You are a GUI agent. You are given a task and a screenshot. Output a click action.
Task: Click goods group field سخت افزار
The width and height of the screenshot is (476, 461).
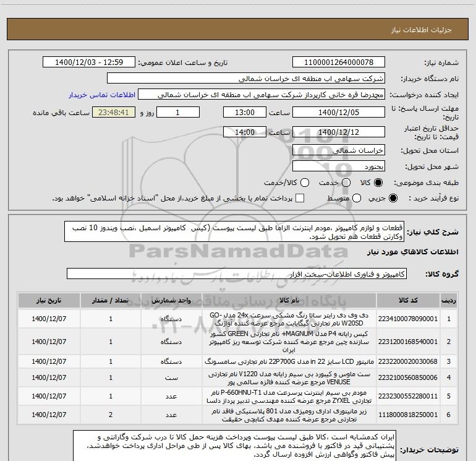pyautogui.click(x=237, y=274)
